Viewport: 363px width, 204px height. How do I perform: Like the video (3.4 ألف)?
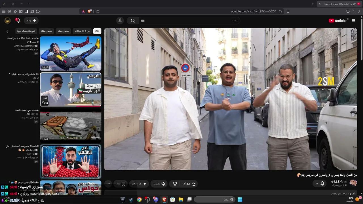click(x=189, y=184)
